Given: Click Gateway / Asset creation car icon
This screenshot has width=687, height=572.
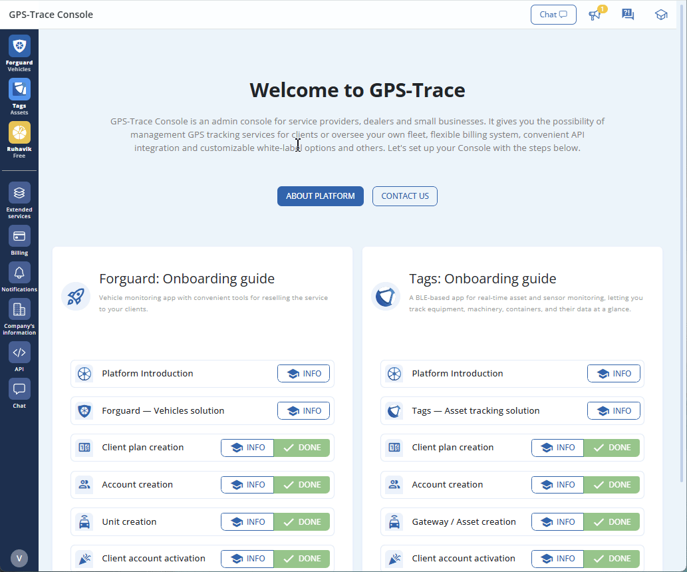Looking at the screenshot, I should click(x=394, y=521).
